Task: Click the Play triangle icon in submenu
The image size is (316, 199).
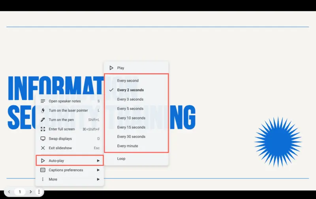Action: (111, 68)
